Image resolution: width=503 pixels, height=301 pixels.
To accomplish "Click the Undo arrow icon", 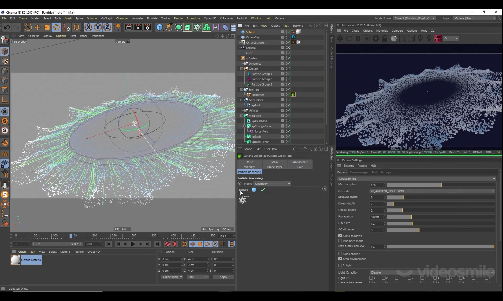I will click(x=7, y=27).
